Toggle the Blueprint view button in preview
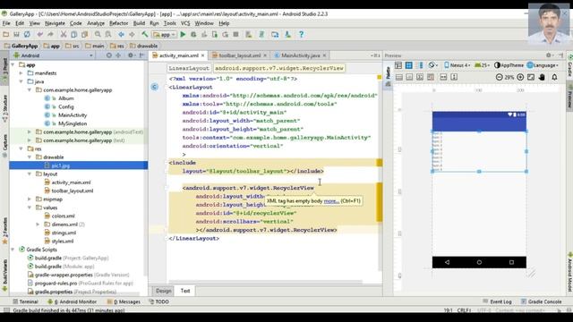Image resolution: width=573 pixels, height=322 pixels. pyautogui.click(x=408, y=65)
